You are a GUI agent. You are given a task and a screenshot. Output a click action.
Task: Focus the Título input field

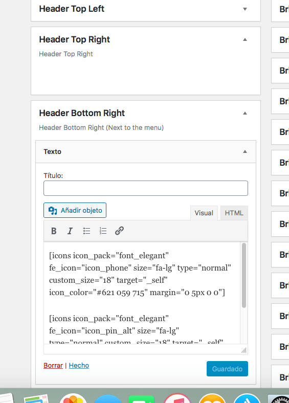pos(146,188)
